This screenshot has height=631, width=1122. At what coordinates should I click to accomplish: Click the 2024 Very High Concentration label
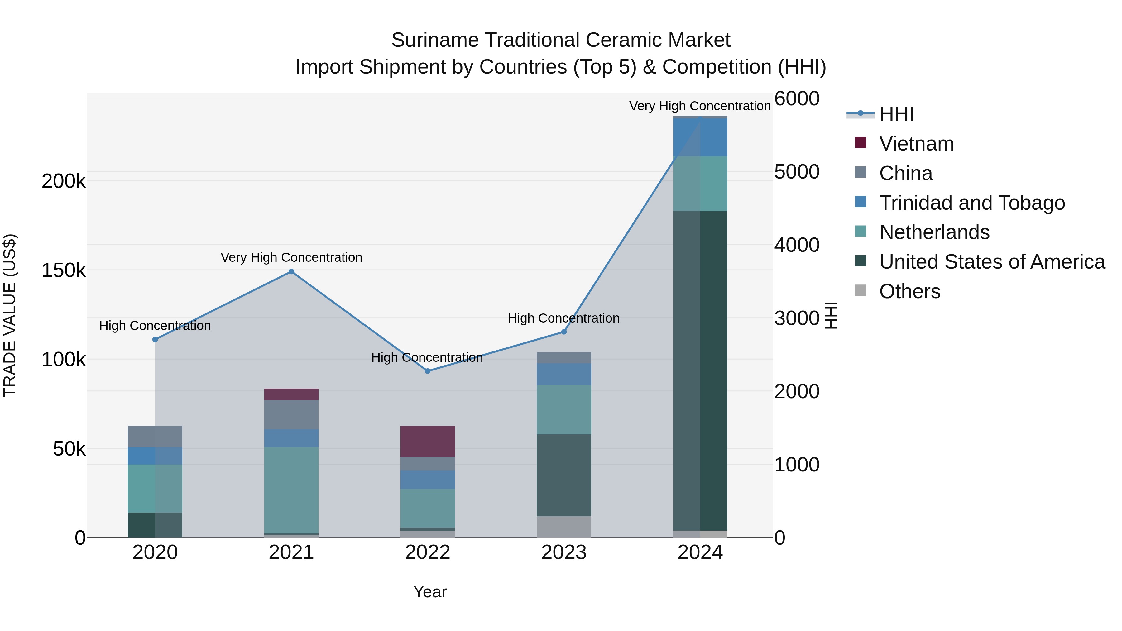coord(700,106)
